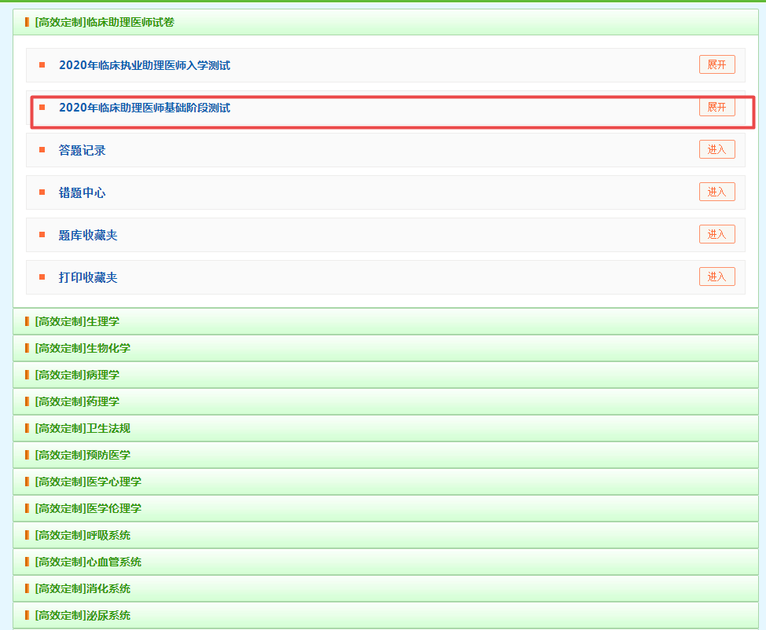This screenshot has height=630, width=766.
Task: Open the [高效定制]药理学 section
Action: (x=77, y=401)
